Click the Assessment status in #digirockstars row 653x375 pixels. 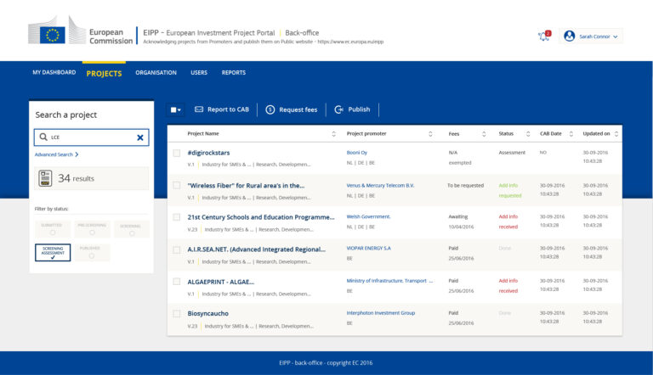[512, 153]
